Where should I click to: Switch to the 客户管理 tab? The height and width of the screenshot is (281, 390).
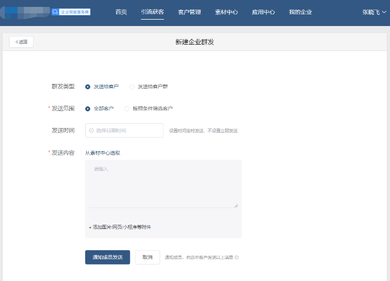pyautogui.click(x=189, y=12)
